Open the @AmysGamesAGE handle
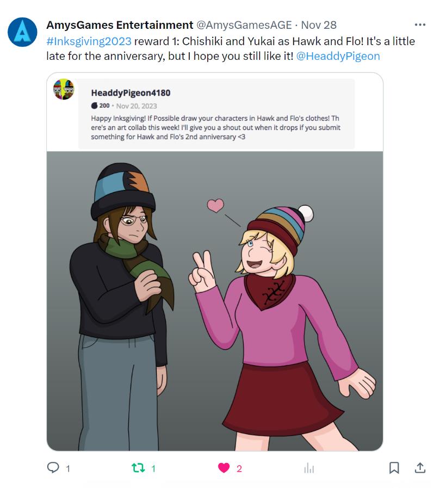Screen dimensions: 434x488 [244, 25]
